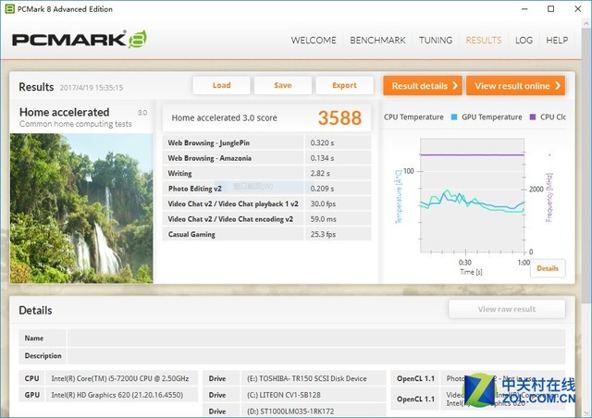Click the ST1000LM035-1RK172 drive entry
The width and height of the screenshot is (592, 418).
[x=290, y=412]
